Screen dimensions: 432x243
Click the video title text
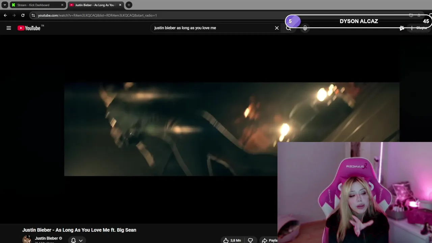click(79, 230)
